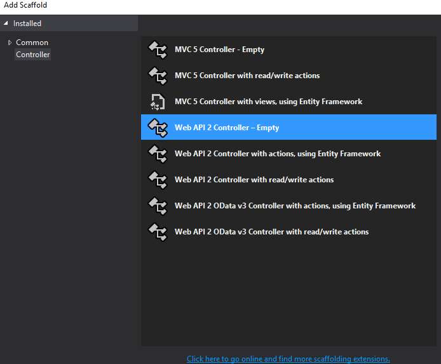This screenshot has width=441, height=364.
Task: Select the Controller category in sidebar
Action: [33, 55]
